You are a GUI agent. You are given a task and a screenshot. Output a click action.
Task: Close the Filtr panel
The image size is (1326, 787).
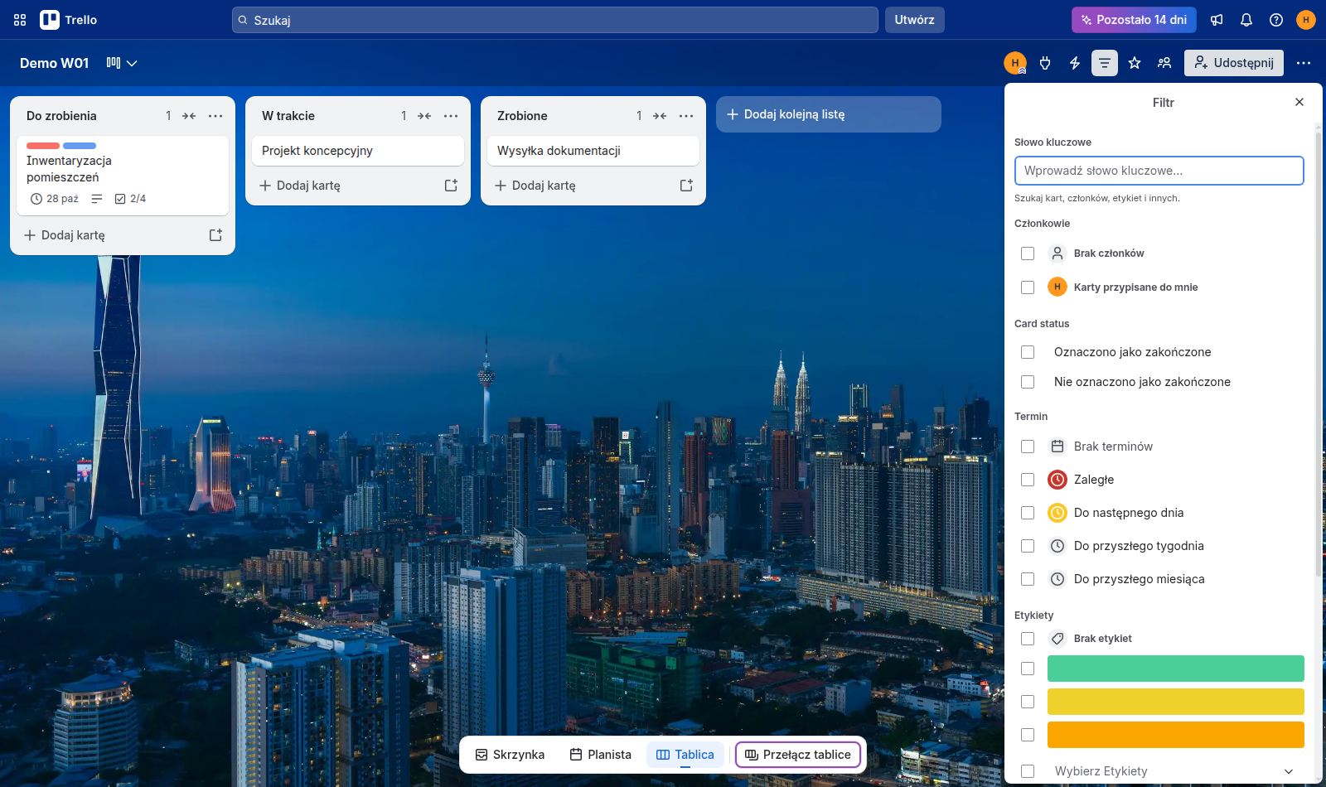(x=1299, y=102)
